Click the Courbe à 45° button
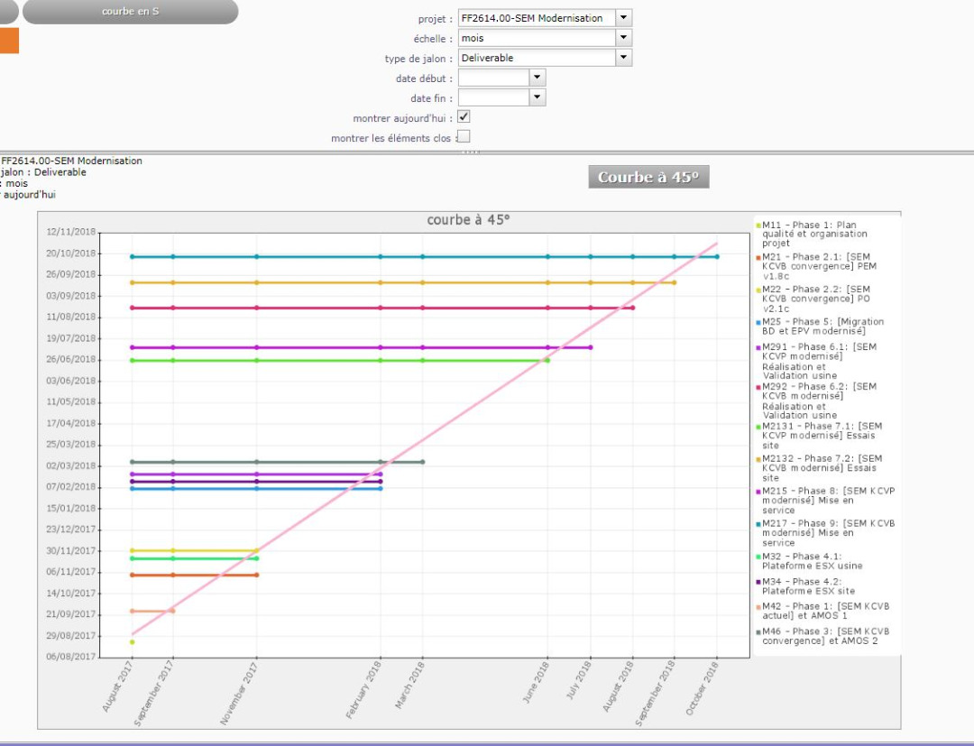The height and width of the screenshot is (746, 974). (x=648, y=177)
